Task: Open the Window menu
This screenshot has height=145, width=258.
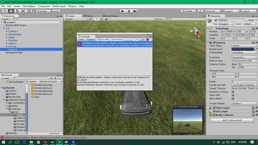Action: pos(72,6)
